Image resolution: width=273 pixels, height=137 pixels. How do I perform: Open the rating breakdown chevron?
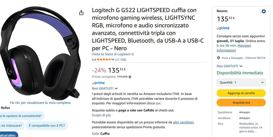[x=113, y=60]
